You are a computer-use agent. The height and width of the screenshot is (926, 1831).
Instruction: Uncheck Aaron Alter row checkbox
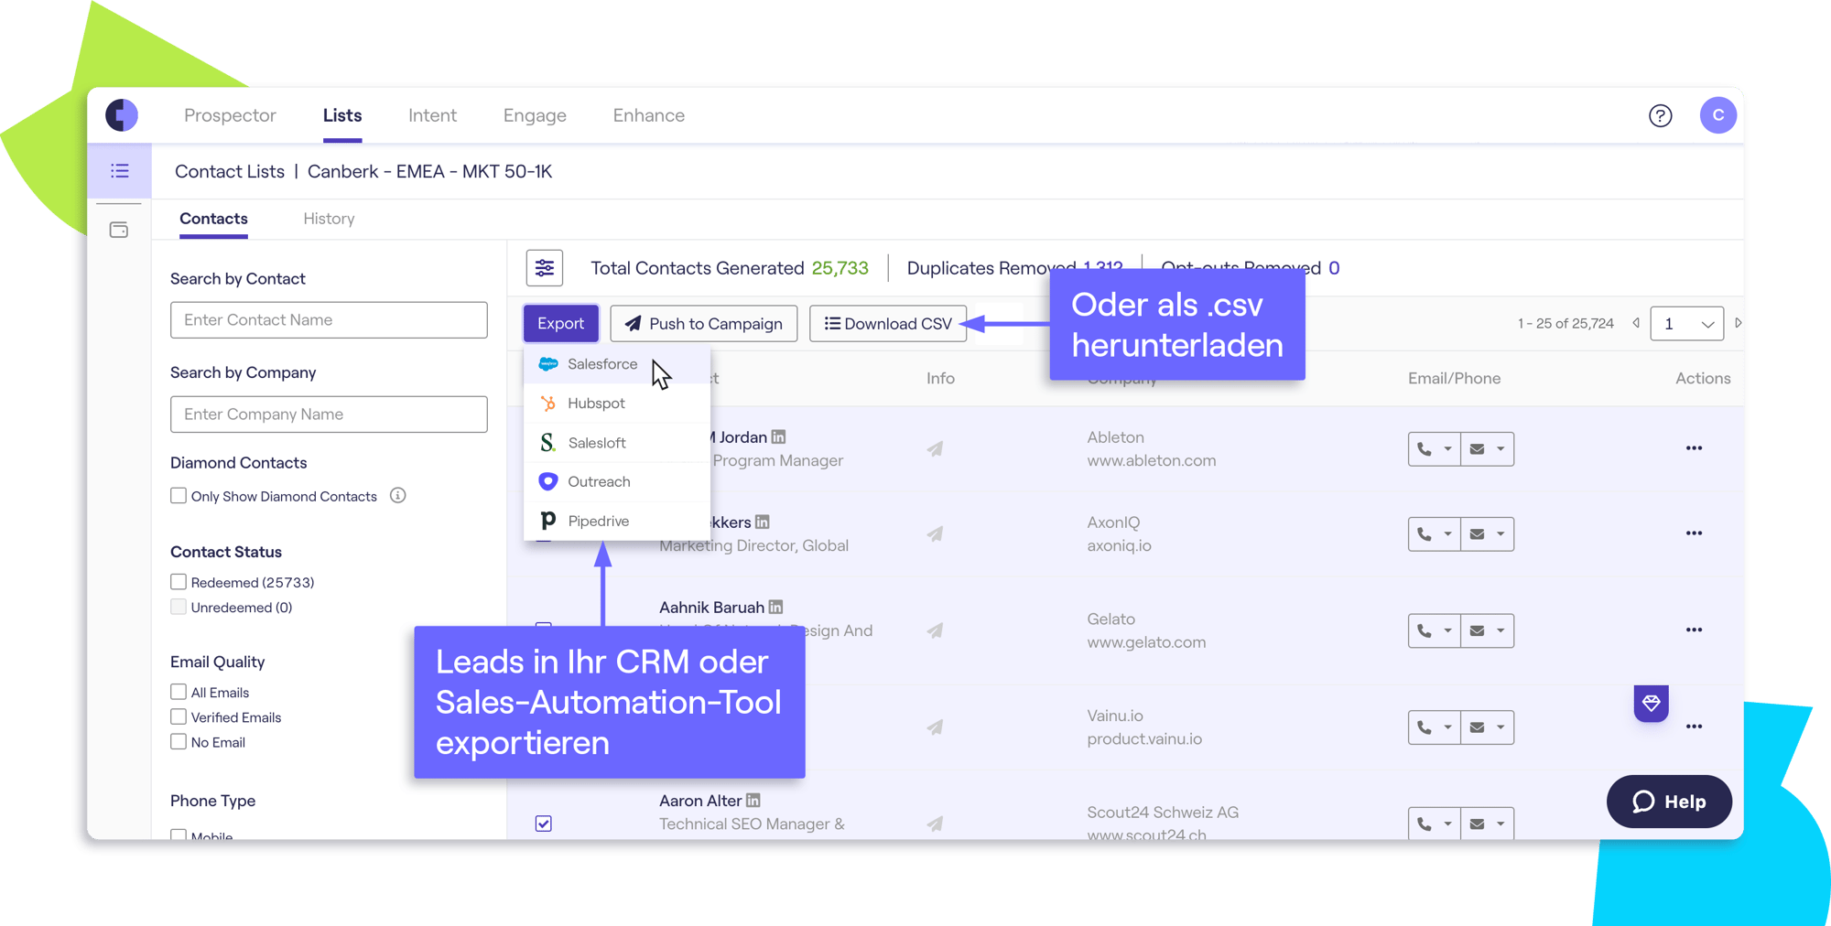tap(544, 824)
